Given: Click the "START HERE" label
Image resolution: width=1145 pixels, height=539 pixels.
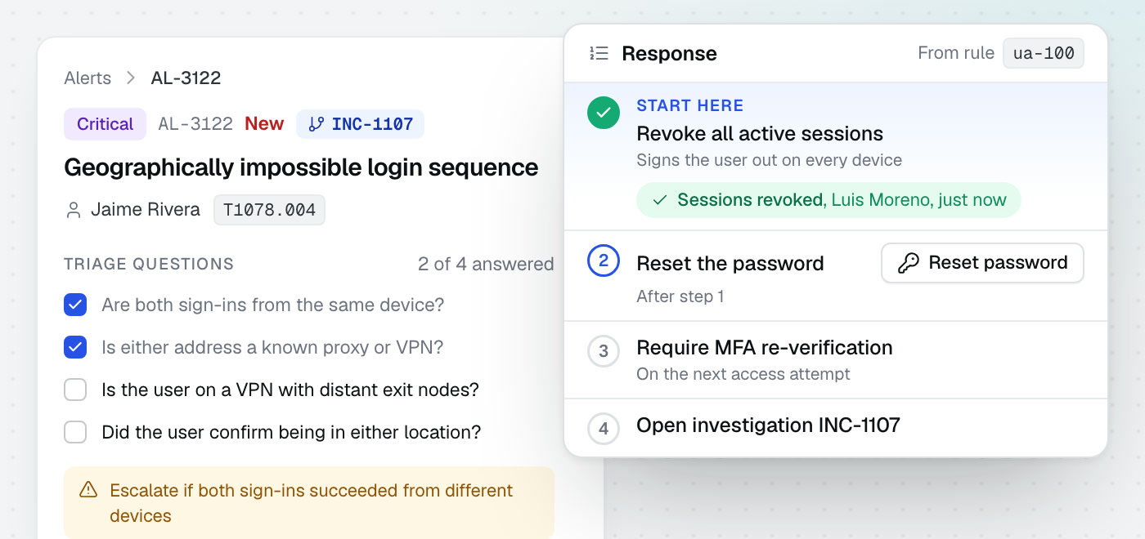Looking at the screenshot, I should coord(690,105).
